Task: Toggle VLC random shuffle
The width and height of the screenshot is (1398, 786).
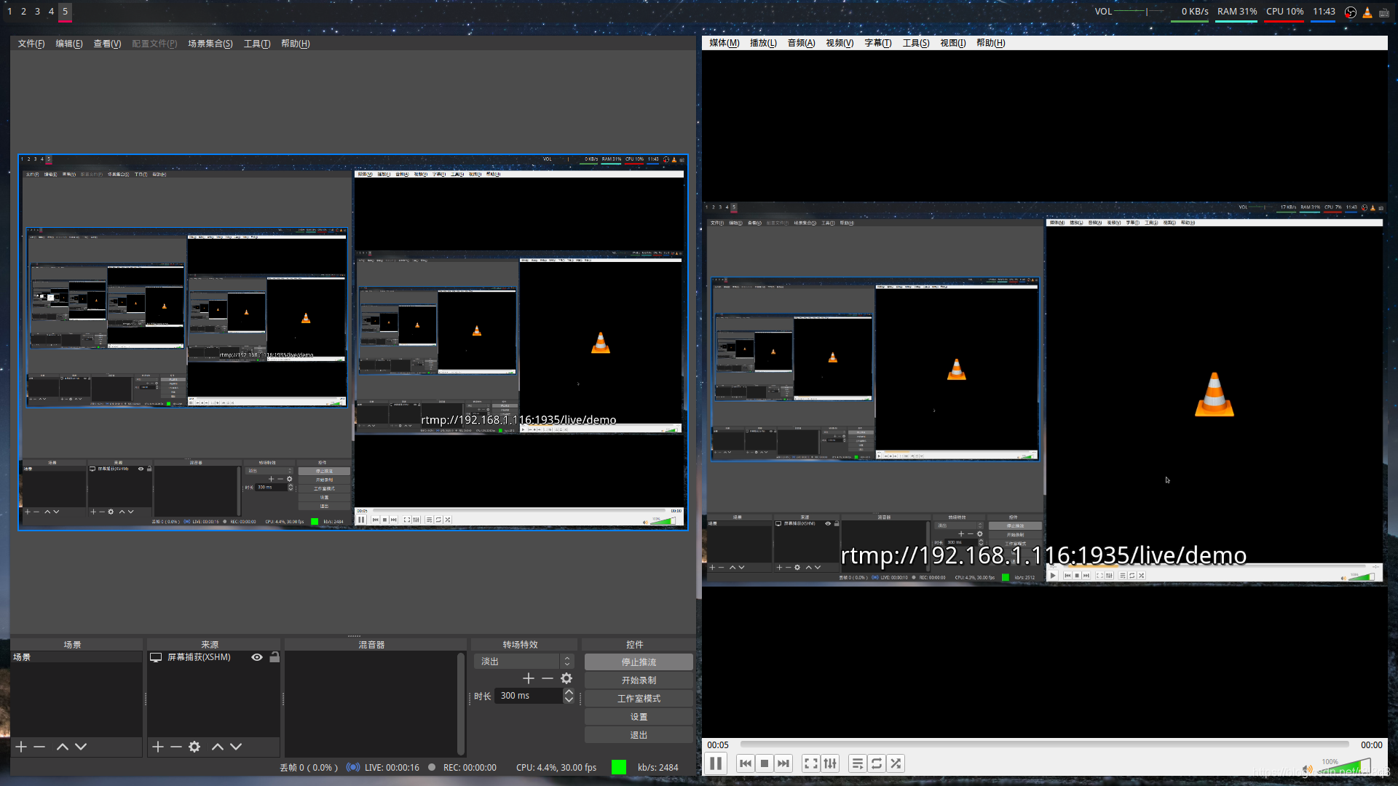Action: pos(896,763)
